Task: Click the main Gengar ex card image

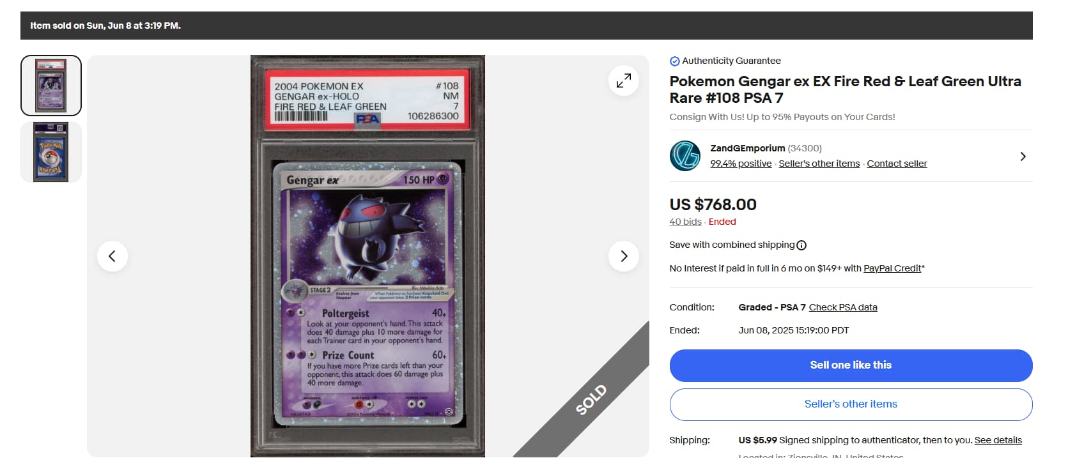Action: coord(367,256)
